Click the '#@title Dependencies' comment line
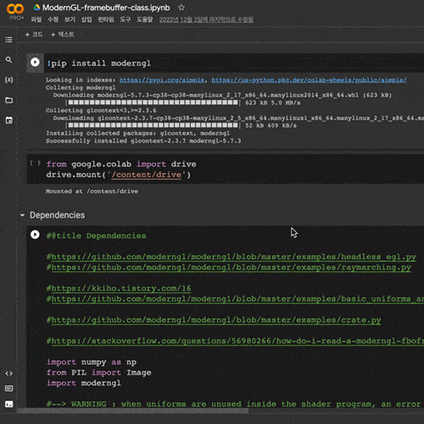424x424 pixels. 97,236
